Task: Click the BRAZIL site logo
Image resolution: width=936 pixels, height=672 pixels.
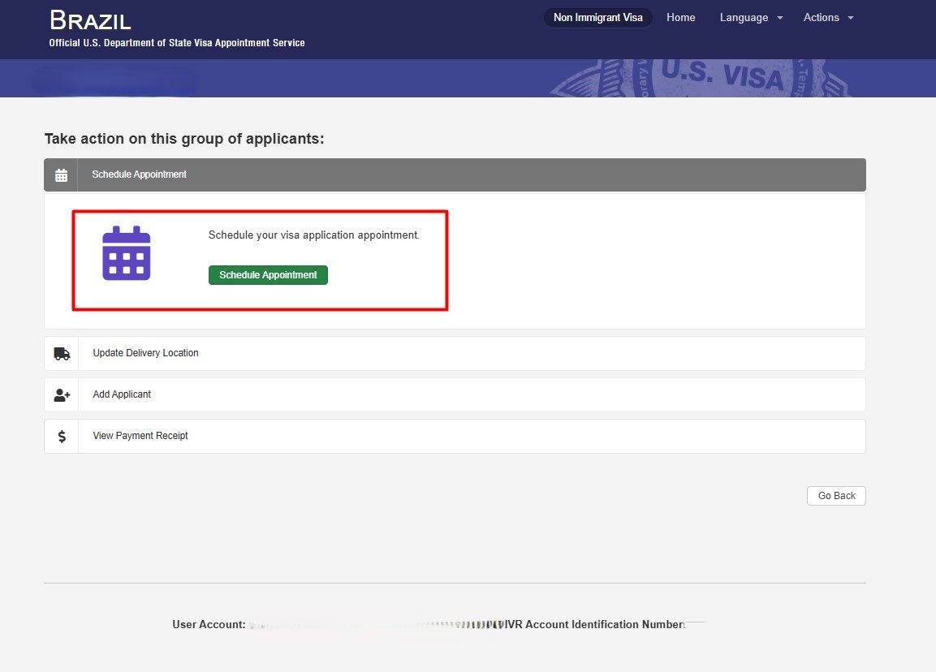Action: pos(90,21)
